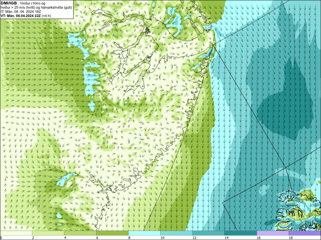The width and height of the screenshot is (321, 240).
Task: Click the legend value label 8
Action: tap(129, 238)
